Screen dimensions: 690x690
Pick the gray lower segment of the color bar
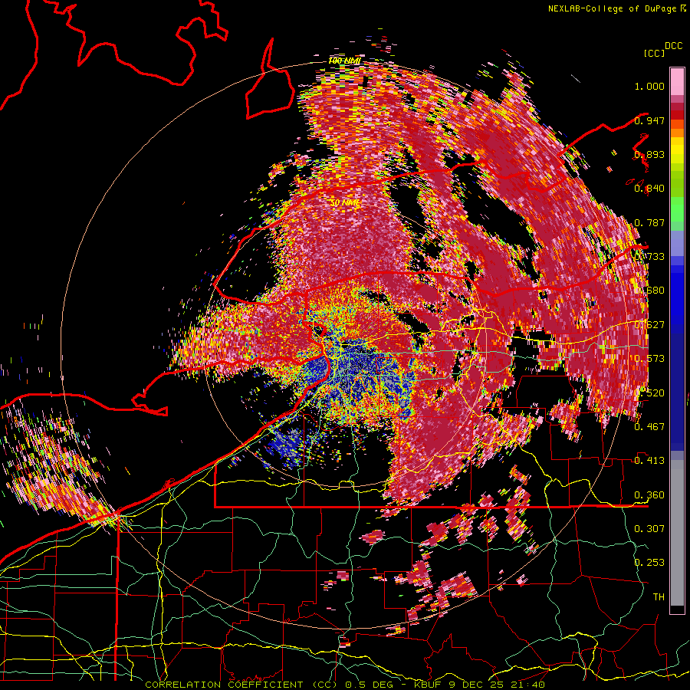click(677, 533)
